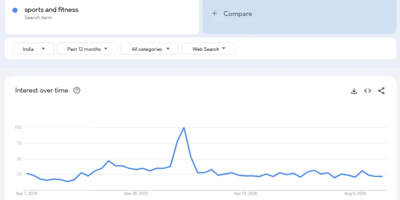Share the Interest over time chart
The width and height of the screenshot is (400, 200).
pyautogui.click(x=381, y=91)
